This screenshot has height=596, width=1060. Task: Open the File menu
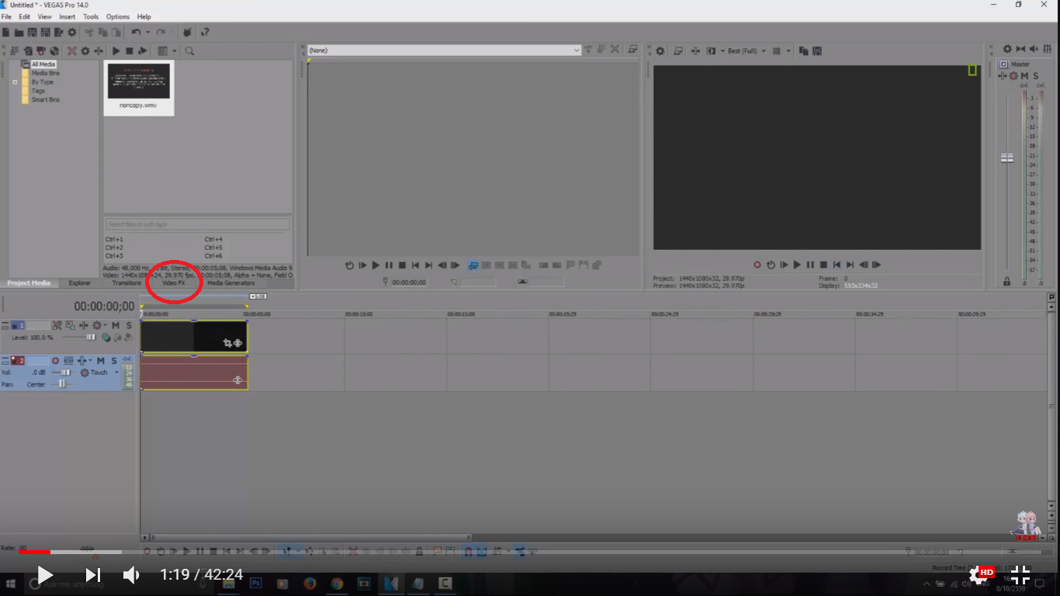6,16
